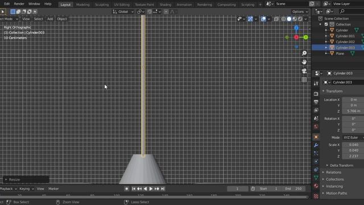
Task: Open the Physics properties tab icon
Action: 316,162
